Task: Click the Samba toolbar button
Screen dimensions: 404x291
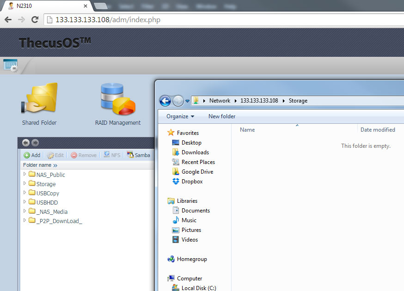Action: tap(138, 155)
